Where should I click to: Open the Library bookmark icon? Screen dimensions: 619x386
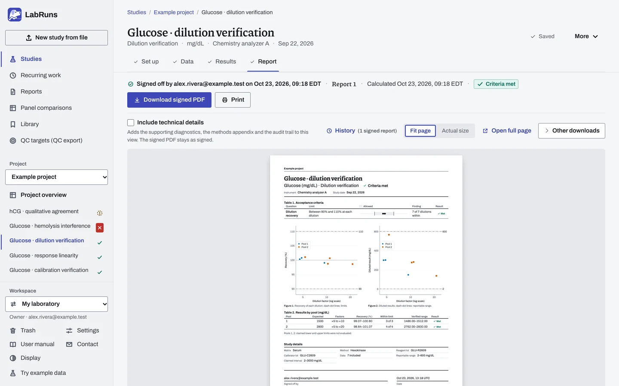[13, 124]
